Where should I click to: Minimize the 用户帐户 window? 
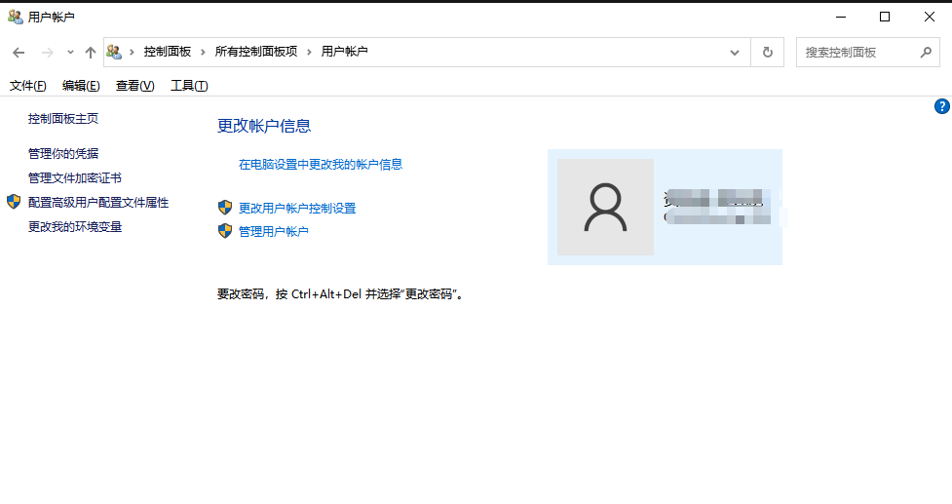tap(841, 17)
